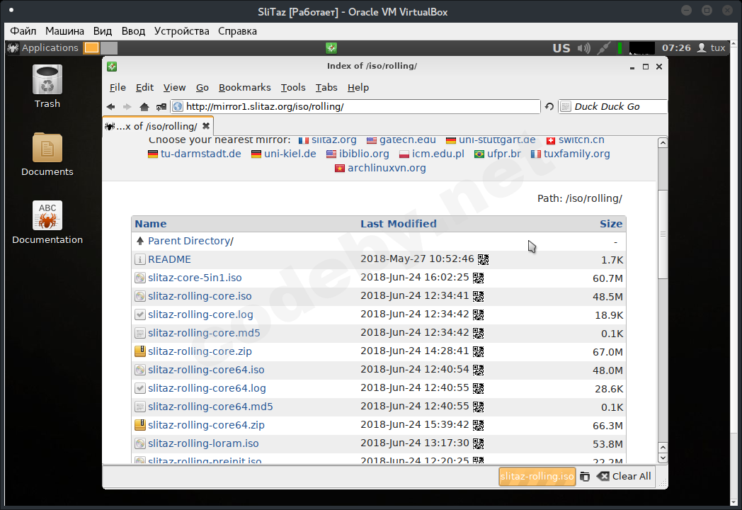Open the browser File menu
Screen dimensions: 742x510
118,87
